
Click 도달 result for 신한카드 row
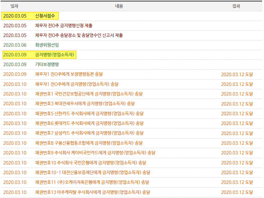click(x=237, y=113)
